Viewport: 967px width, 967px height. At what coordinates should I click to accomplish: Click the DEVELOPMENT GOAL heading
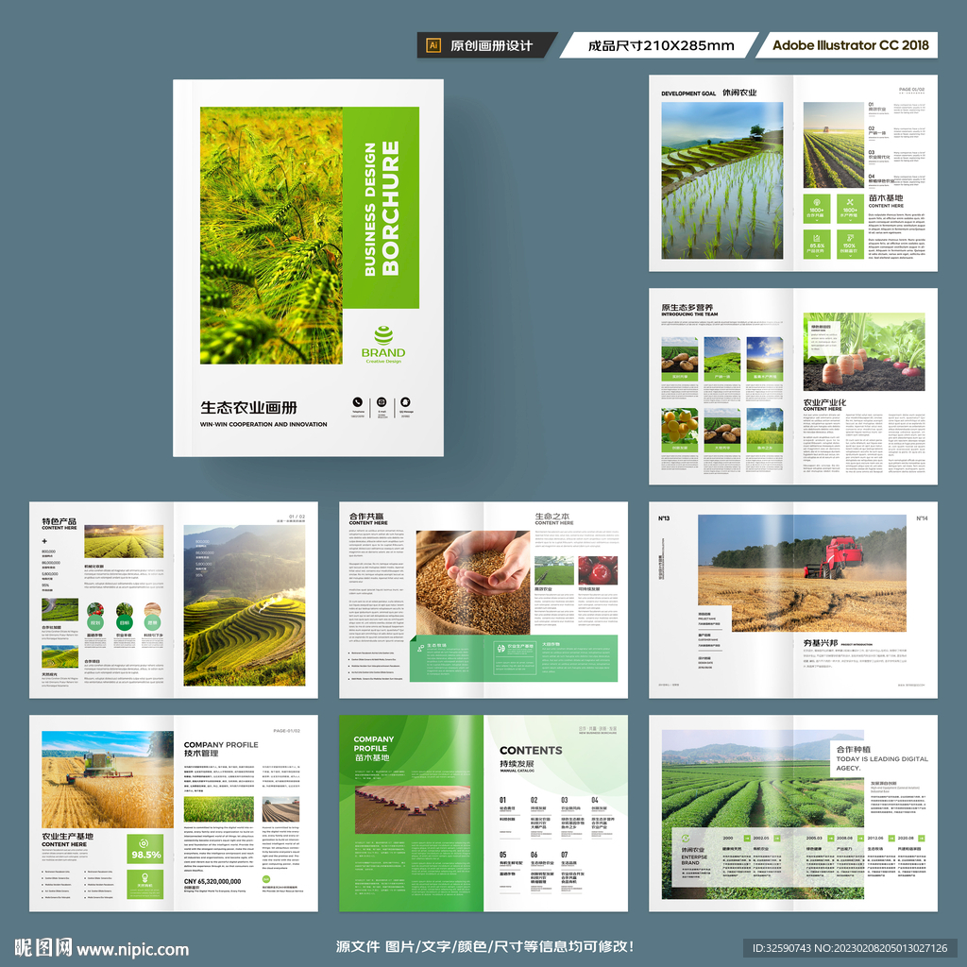point(688,93)
